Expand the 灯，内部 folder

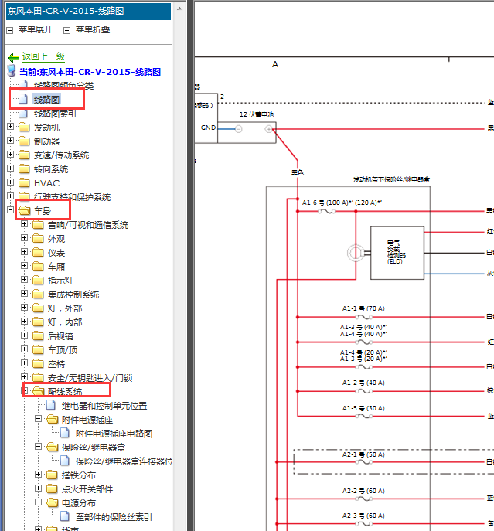(25, 321)
